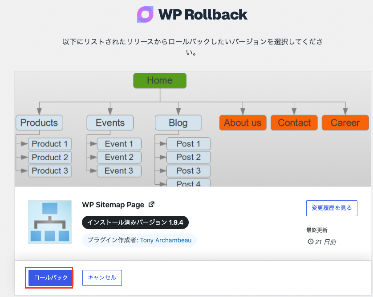Click the WP Sitemap Page title
This screenshot has width=373, height=297.
point(113,205)
